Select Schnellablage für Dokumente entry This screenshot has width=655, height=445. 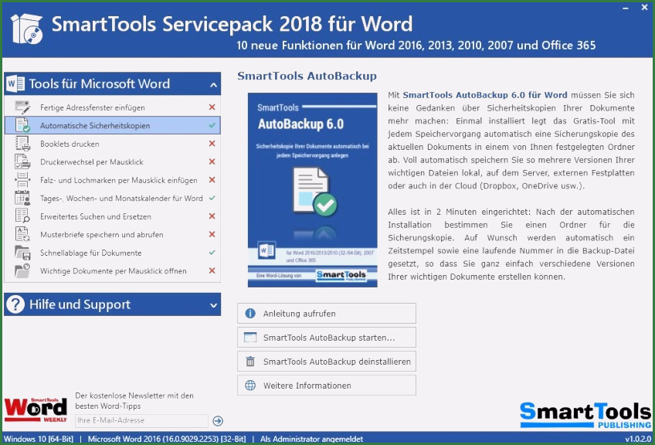[x=112, y=253]
